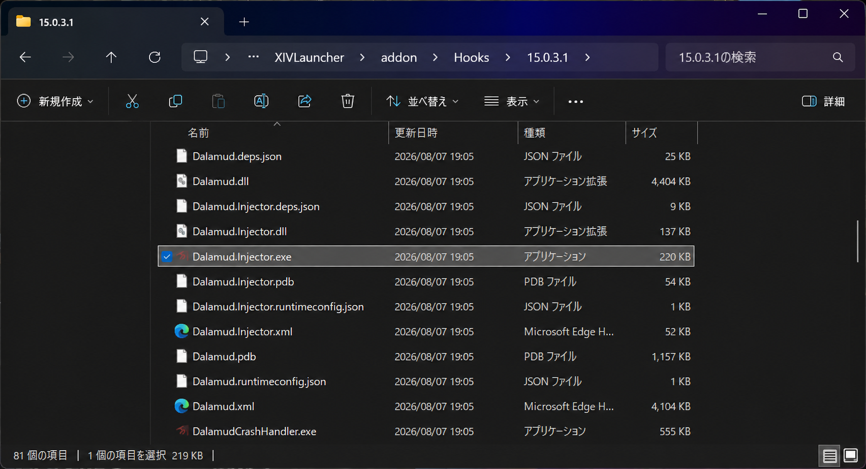Click the Cut scissors icon

pyautogui.click(x=132, y=102)
